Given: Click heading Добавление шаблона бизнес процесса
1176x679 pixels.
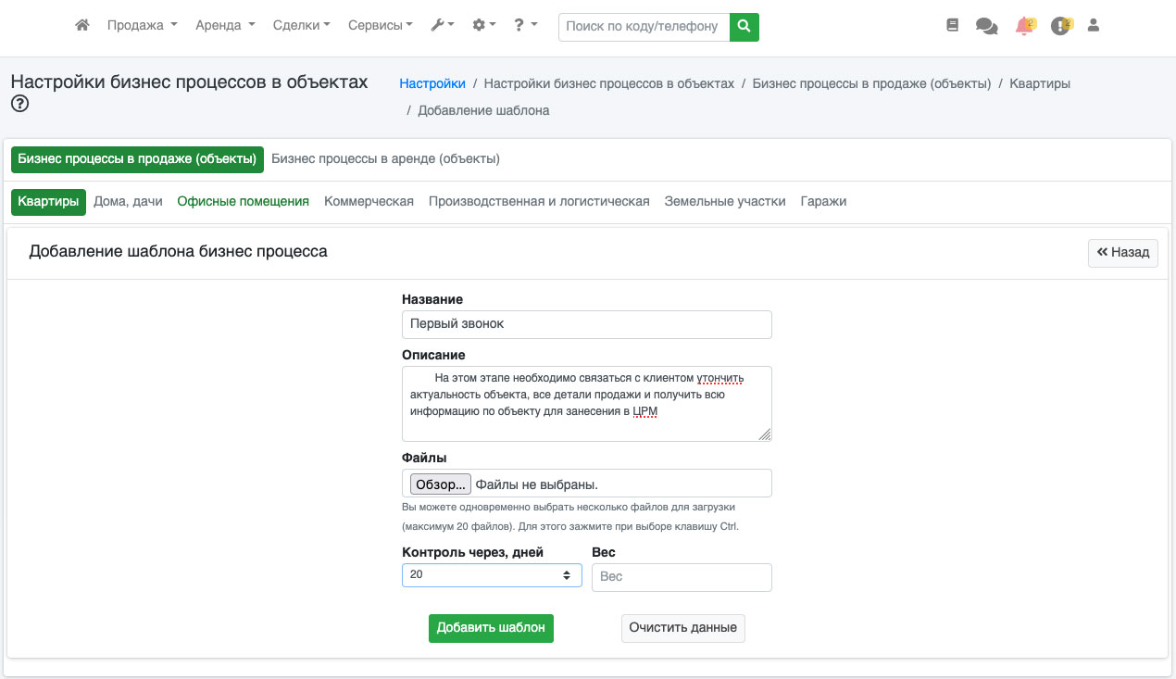Looking at the screenshot, I should click(x=178, y=251).
